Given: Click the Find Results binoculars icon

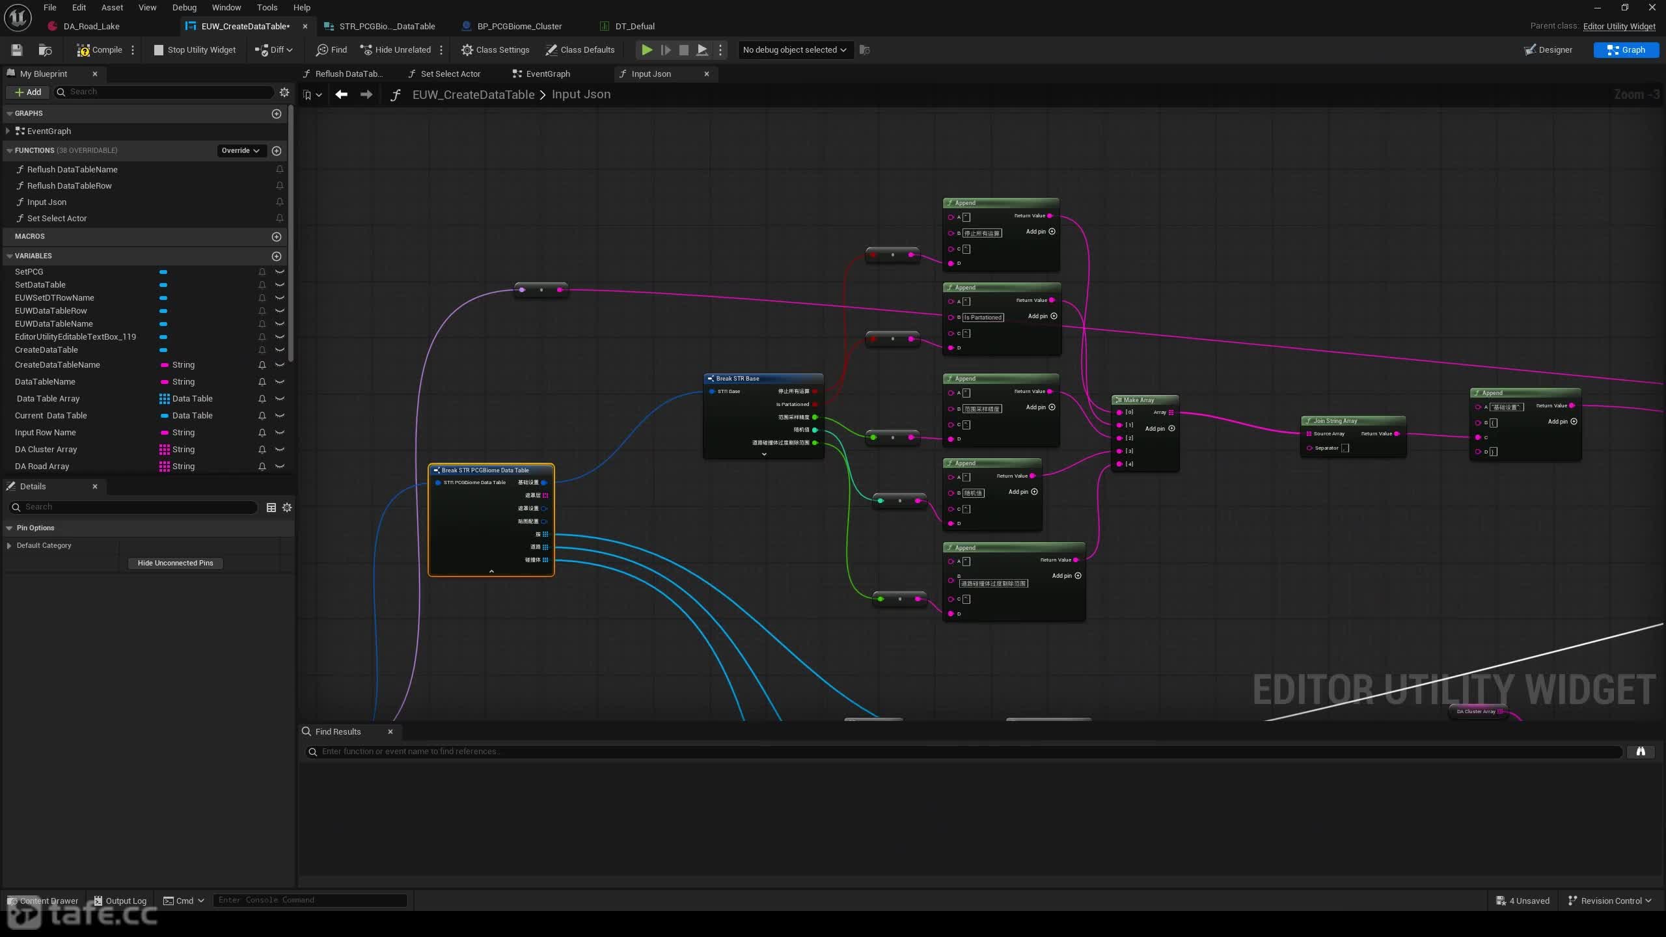Looking at the screenshot, I should click(x=1641, y=752).
